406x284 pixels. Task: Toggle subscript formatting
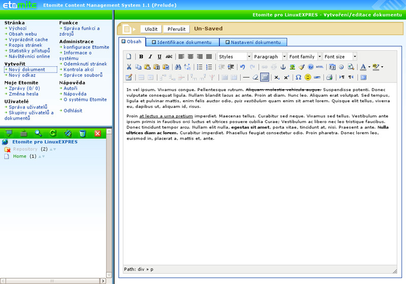277,77
